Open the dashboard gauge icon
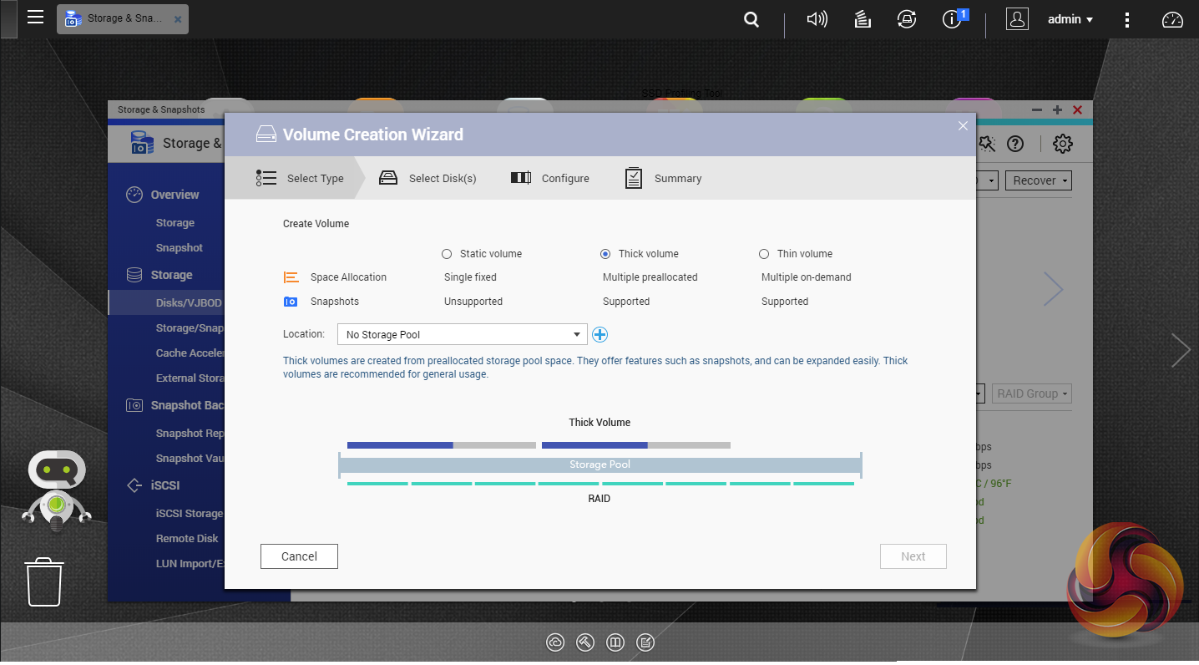The image size is (1199, 665). (1172, 19)
